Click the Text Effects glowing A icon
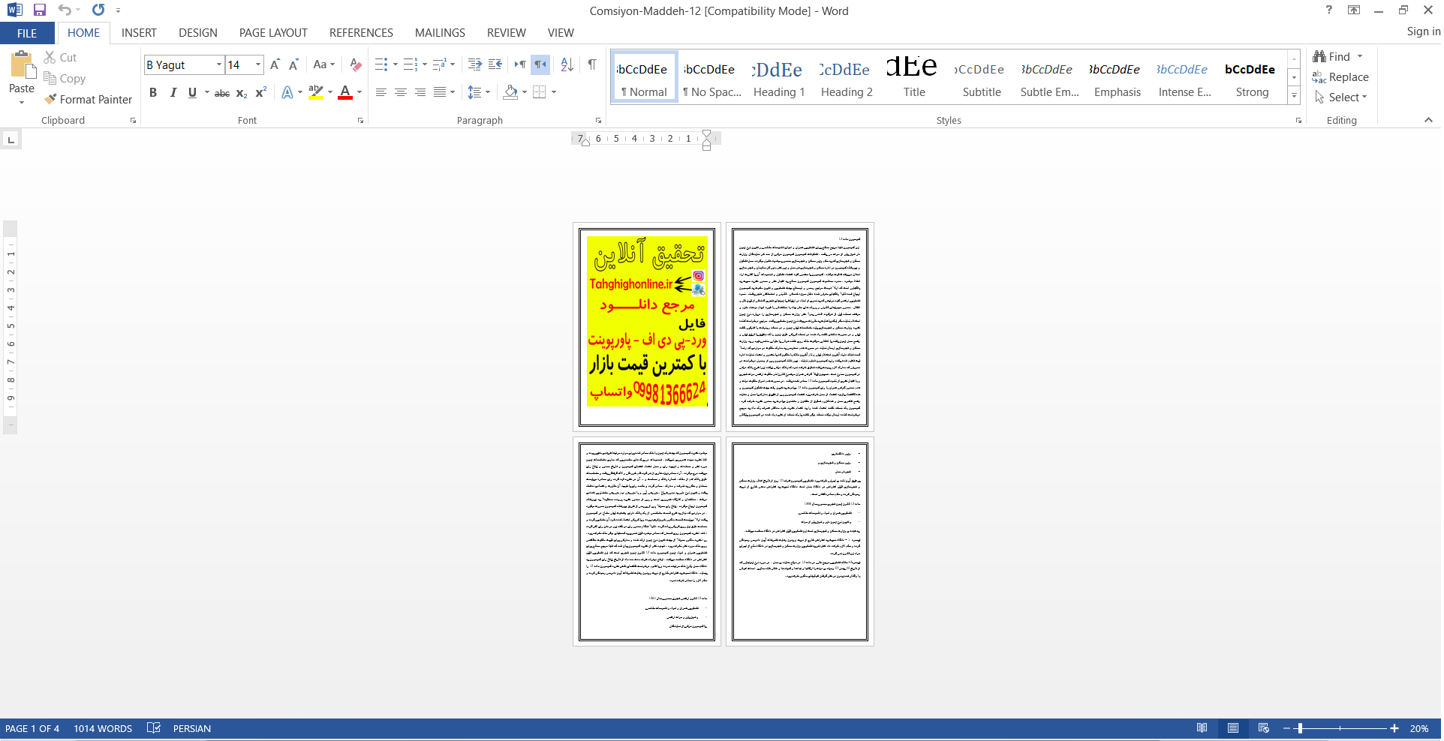This screenshot has height=741, width=1444. [287, 92]
